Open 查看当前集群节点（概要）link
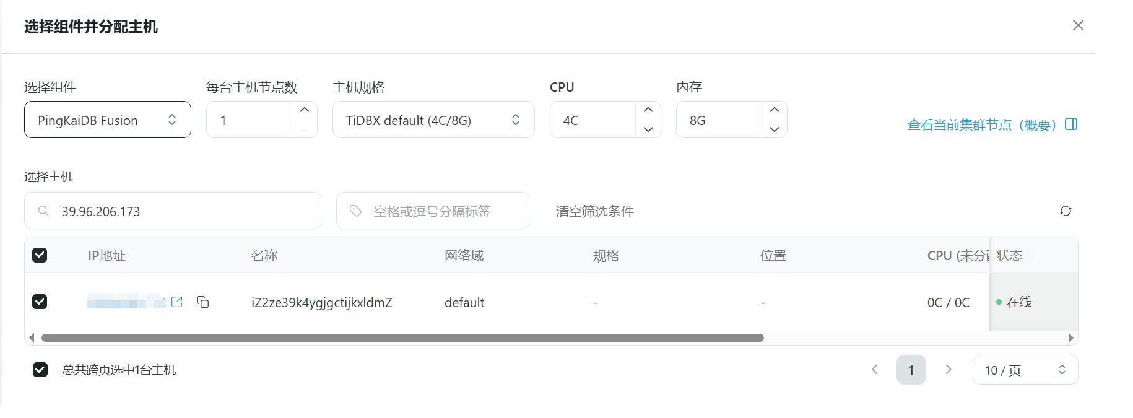This screenshot has width=1133, height=418. (982, 125)
